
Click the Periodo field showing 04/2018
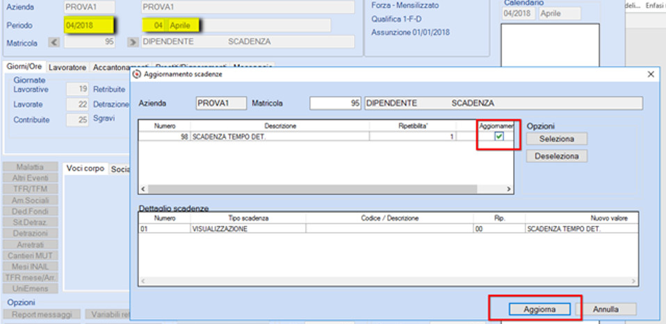(89, 26)
